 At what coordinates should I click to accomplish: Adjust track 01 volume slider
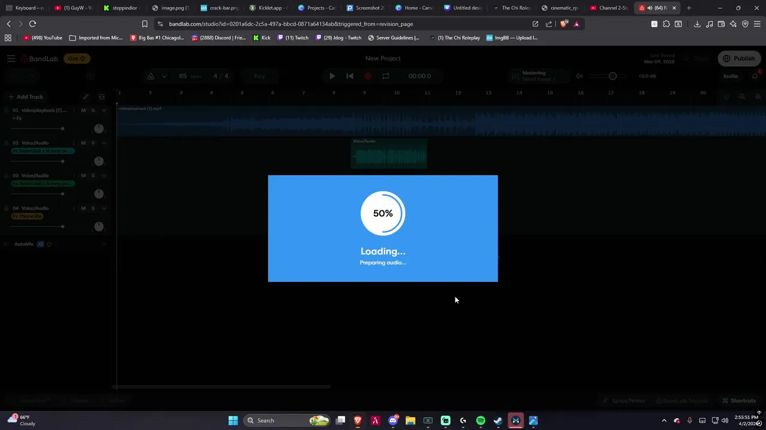coord(38,128)
